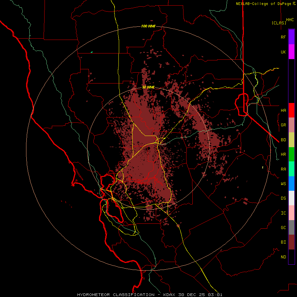Click the GC legend label
This screenshot has height=297, width=297.
[283, 227]
